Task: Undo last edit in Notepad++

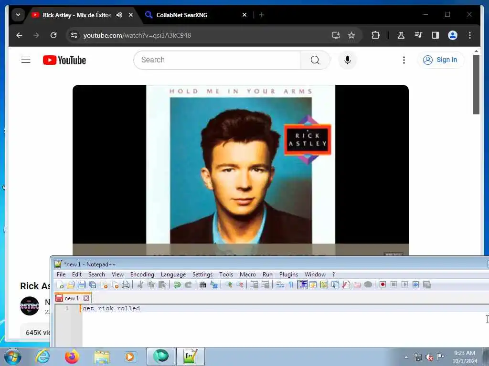Action: (177, 285)
